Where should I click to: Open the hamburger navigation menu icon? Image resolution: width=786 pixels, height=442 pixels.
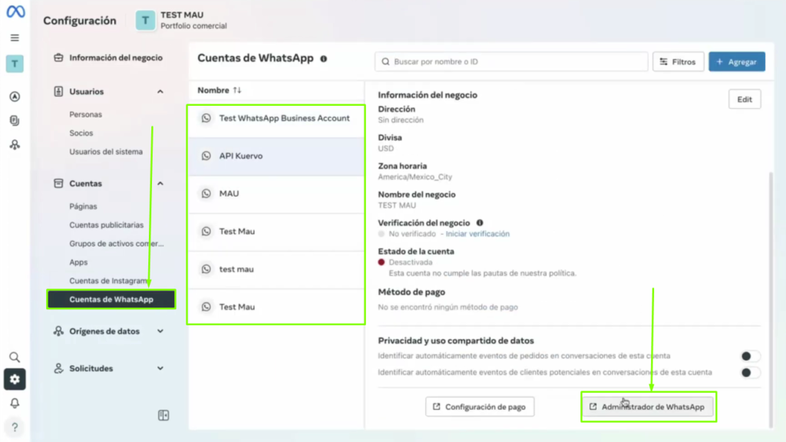(x=15, y=37)
